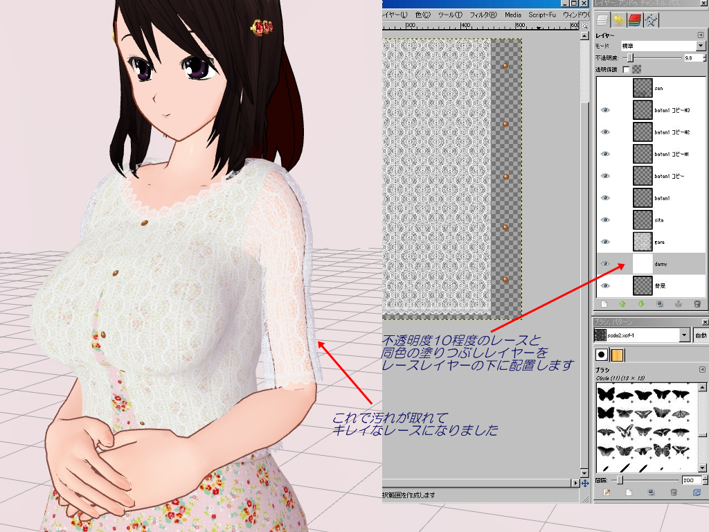
Task: Open the Undo history tab
Action: tap(618, 21)
